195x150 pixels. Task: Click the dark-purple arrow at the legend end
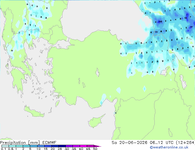coord(97,146)
